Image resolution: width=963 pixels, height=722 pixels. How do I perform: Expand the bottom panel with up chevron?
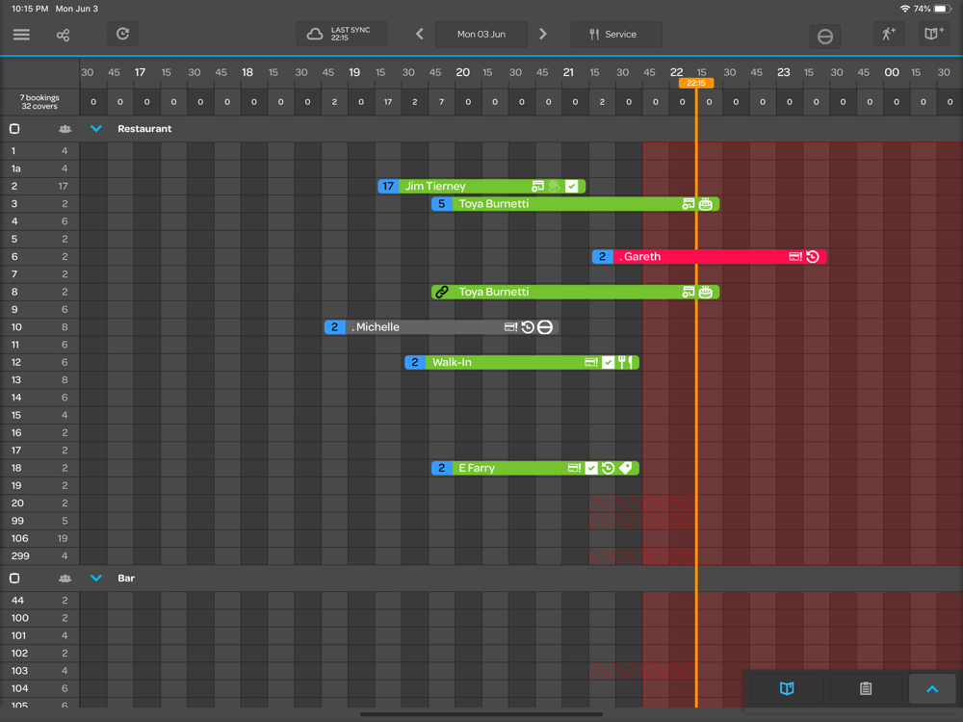(931, 688)
